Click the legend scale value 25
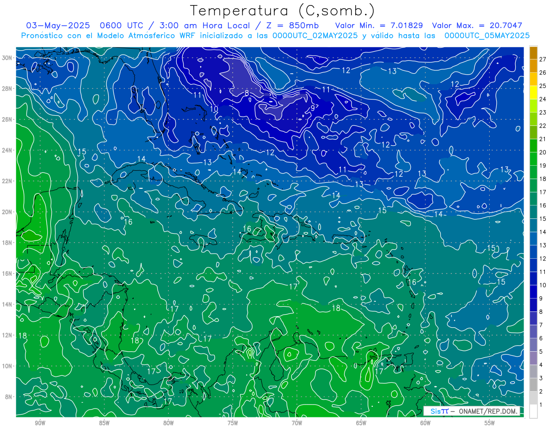Viewport: 555px width, 429px height. click(x=543, y=86)
